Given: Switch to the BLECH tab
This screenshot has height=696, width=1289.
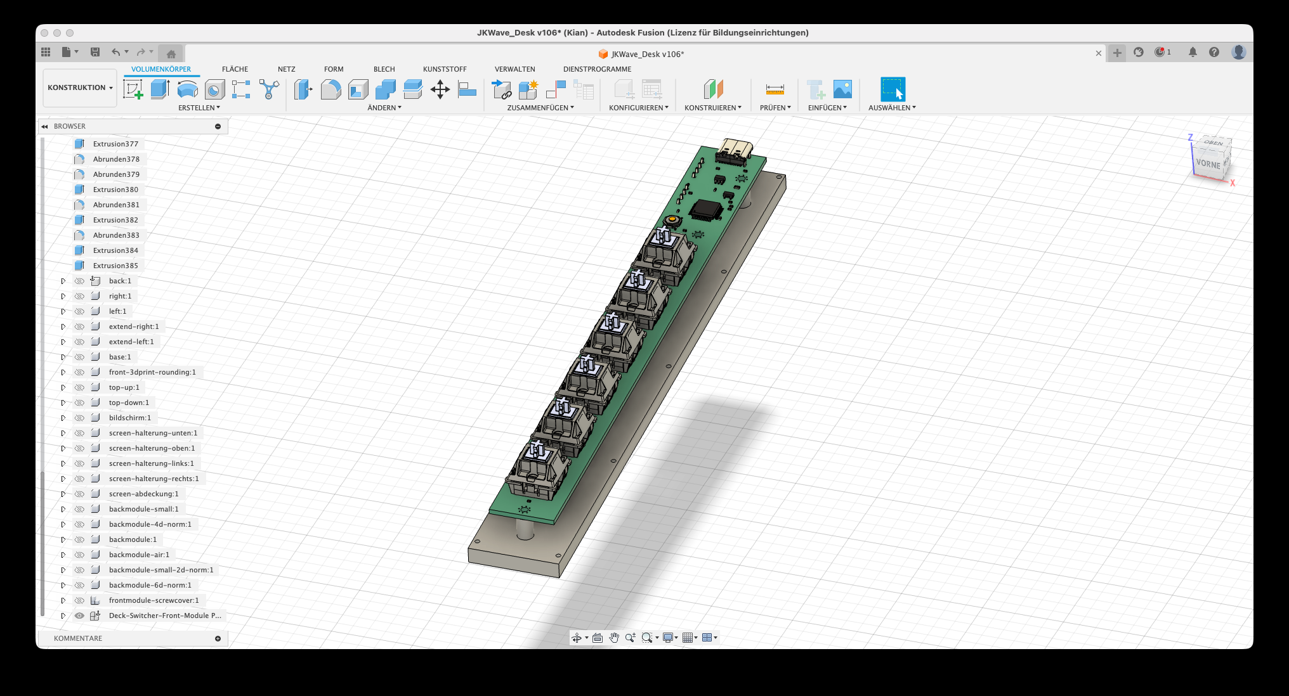Looking at the screenshot, I should pos(384,69).
